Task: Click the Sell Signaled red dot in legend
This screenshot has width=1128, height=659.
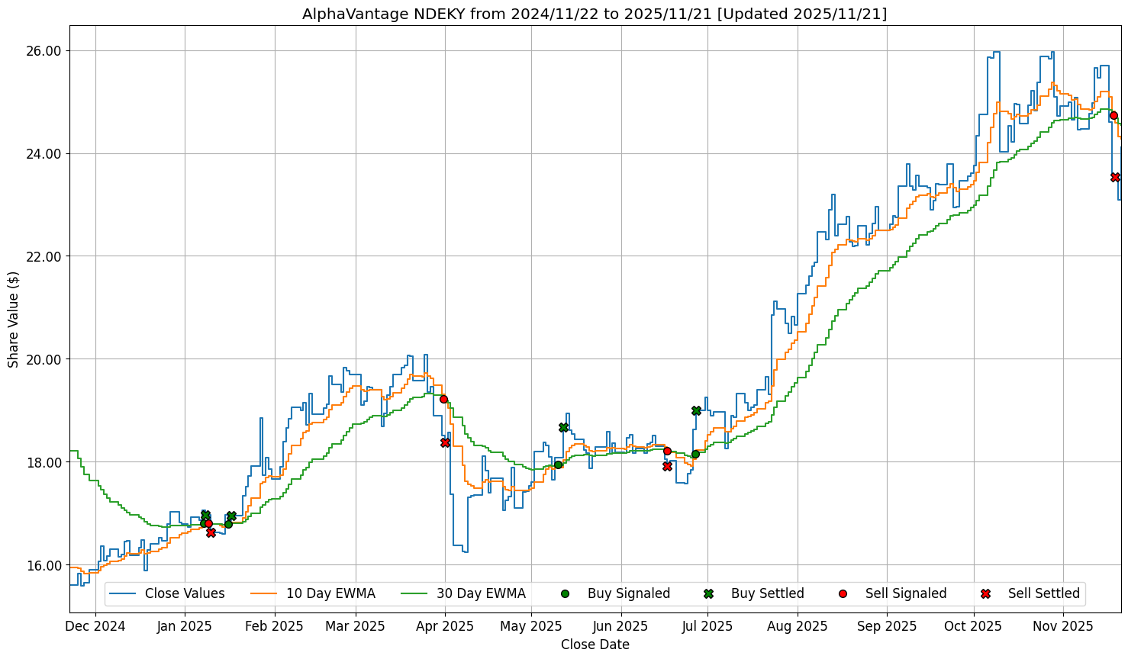Action: click(843, 593)
